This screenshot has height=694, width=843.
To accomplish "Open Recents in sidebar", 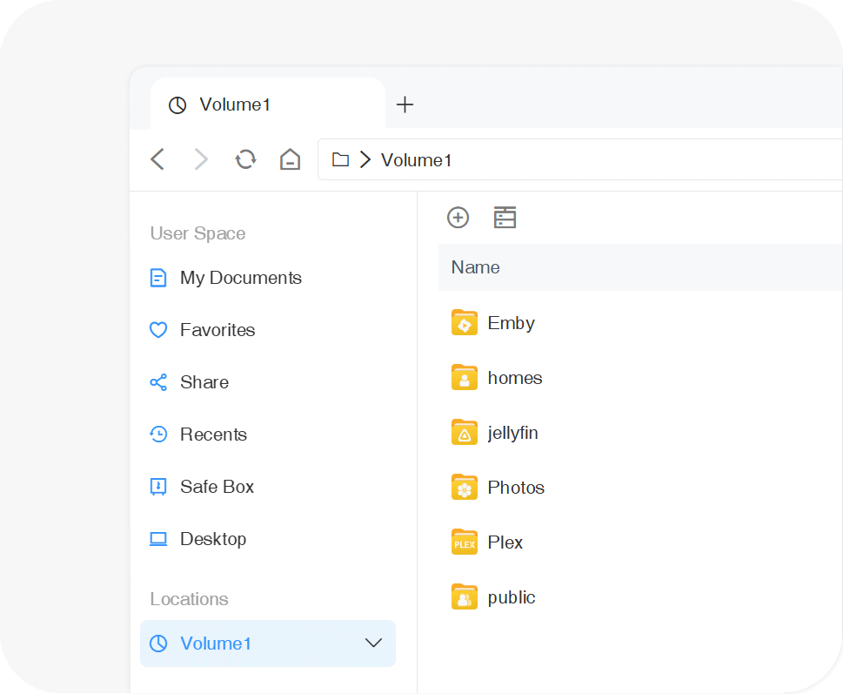I will tap(268, 435).
